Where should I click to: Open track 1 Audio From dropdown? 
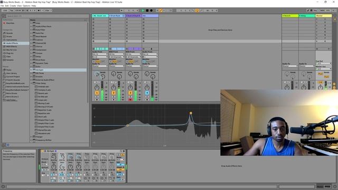pos(100,54)
